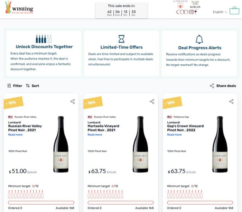Screen dimensions: 242x212
Task: Click the Kobler winery logo
Action: coord(195,4)
